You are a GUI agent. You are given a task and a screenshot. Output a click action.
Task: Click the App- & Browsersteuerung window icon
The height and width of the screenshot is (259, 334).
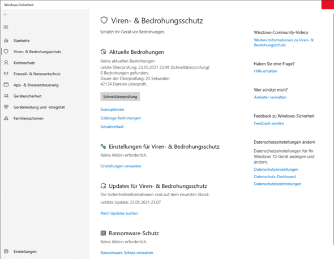(6, 85)
